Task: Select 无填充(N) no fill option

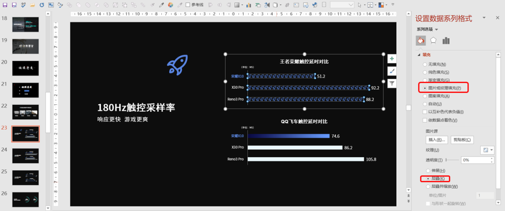Action: (x=435, y=65)
